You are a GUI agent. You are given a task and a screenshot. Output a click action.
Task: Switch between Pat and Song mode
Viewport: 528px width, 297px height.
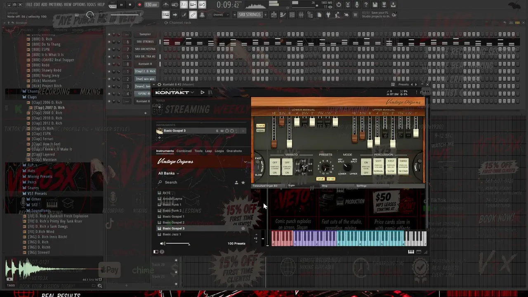(113, 5)
